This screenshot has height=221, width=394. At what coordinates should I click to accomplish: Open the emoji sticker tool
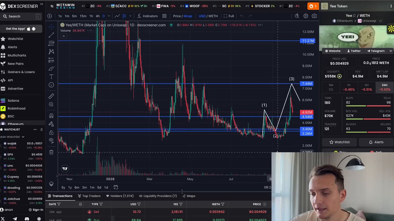(52, 85)
